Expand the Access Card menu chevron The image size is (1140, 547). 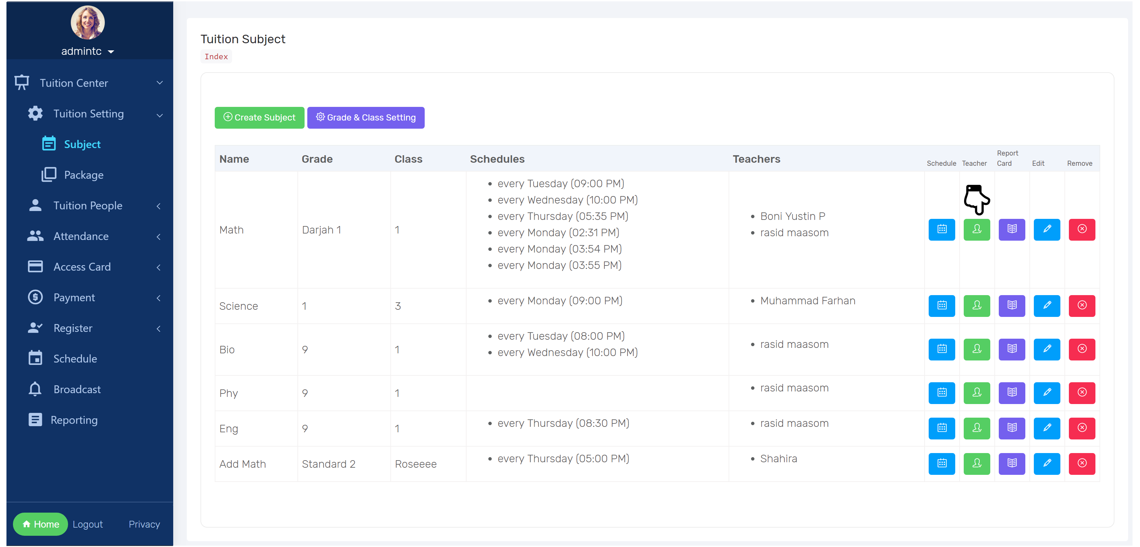[x=159, y=267]
